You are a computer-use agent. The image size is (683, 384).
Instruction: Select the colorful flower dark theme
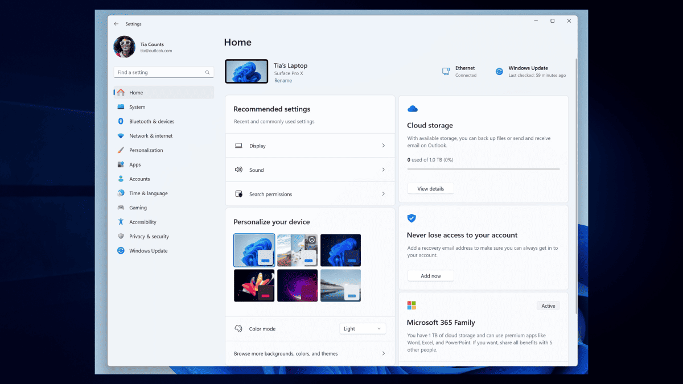click(x=254, y=286)
